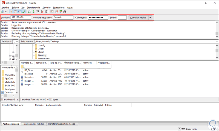The height and width of the screenshot is (131, 219).
Task: Open the Ayuda menu
Action: (70, 8)
